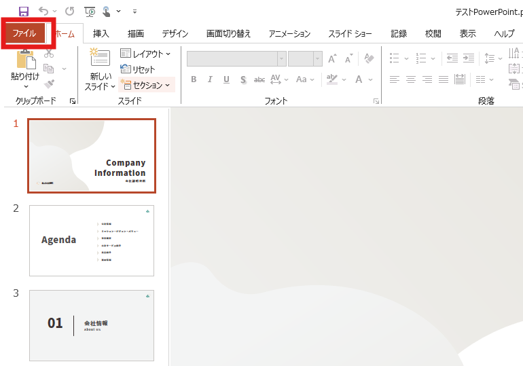The image size is (523, 366).
Task: Open the 画面切り替え tab
Action: click(228, 34)
